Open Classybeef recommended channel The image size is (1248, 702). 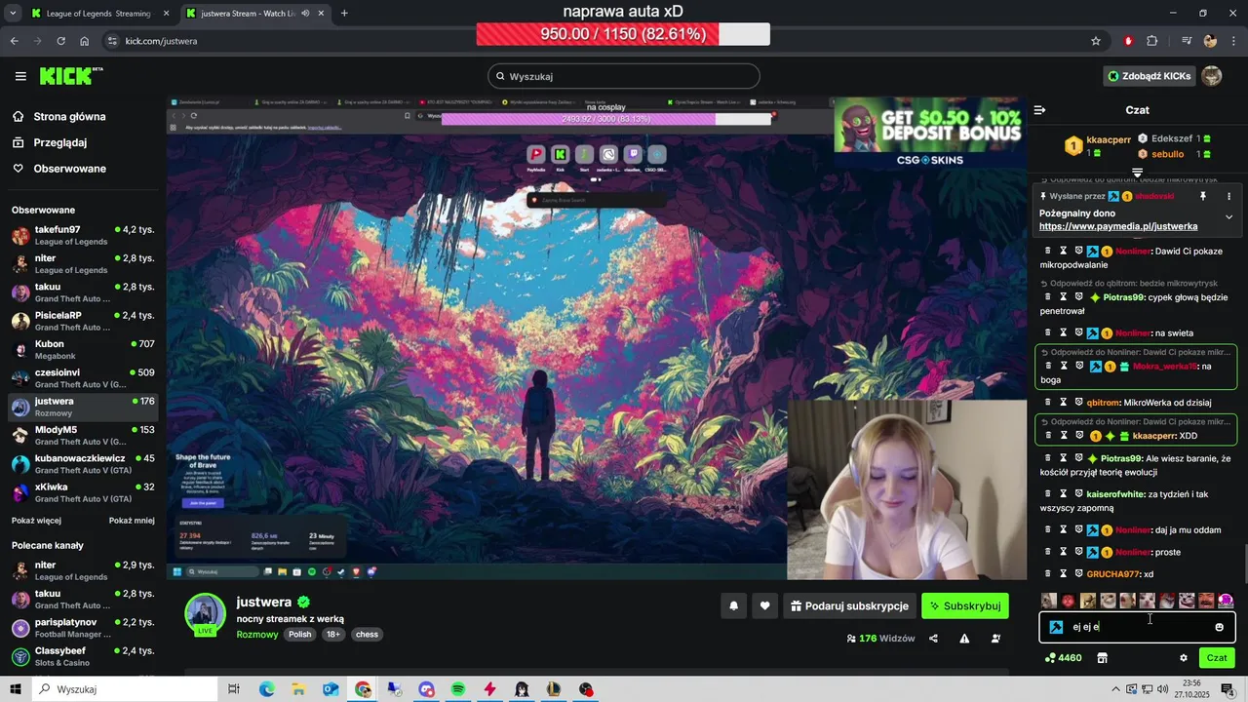click(x=83, y=656)
